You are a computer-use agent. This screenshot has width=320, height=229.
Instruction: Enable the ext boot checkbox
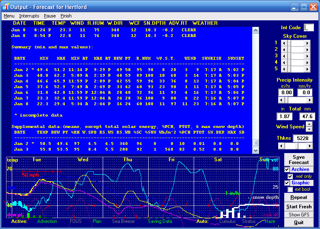[x=290, y=190]
